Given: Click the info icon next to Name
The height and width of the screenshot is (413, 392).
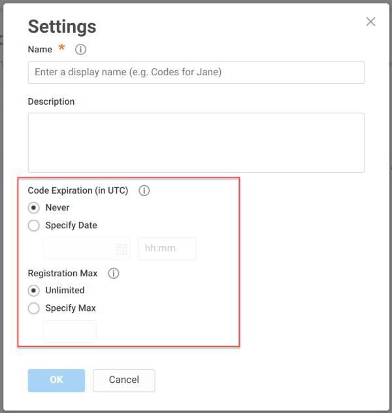Looking at the screenshot, I should (80, 49).
